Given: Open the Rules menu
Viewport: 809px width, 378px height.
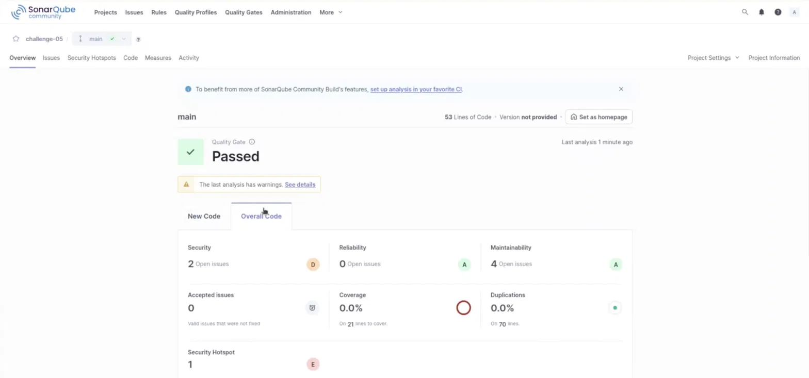Looking at the screenshot, I should point(159,12).
